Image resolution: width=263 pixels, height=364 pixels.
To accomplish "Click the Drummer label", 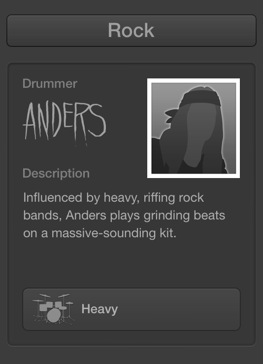I will click(x=50, y=83).
